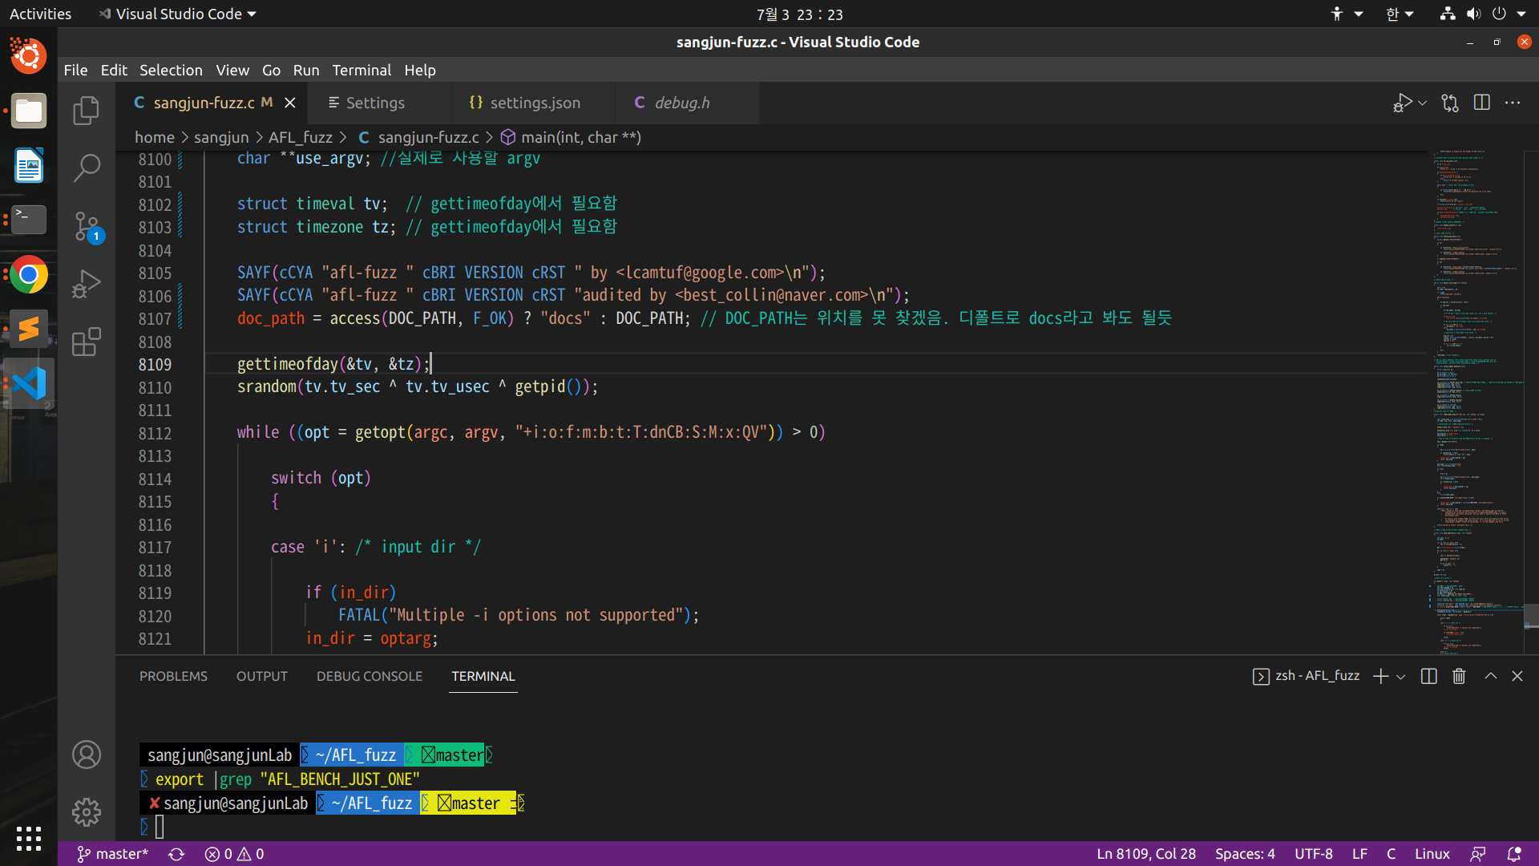Open the editor More Actions ellipsis menu
The height and width of the screenshot is (866, 1539).
click(1513, 103)
